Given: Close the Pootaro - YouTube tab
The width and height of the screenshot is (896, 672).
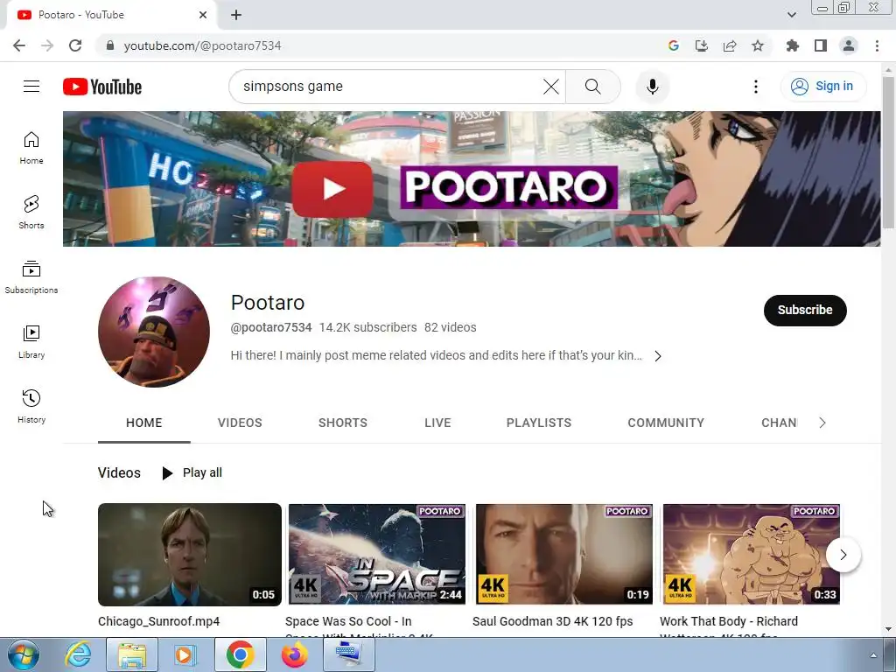Looking at the screenshot, I should tap(203, 15).
